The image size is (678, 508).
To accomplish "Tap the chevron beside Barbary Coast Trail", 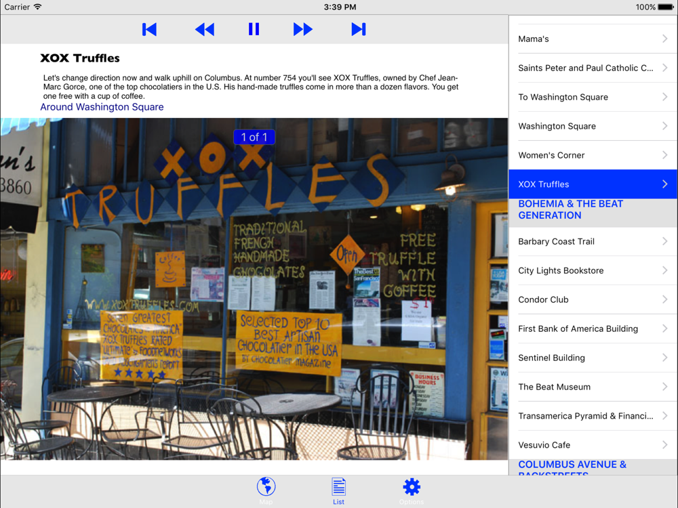I will tap(665, 242).
